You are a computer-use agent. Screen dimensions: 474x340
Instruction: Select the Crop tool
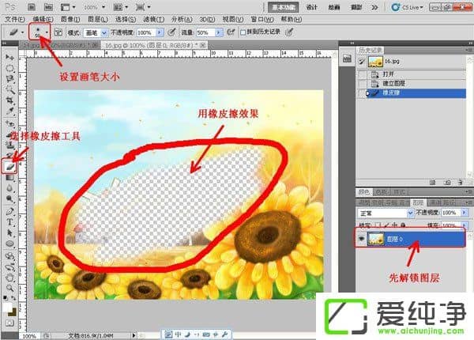[x=10, y=100]
